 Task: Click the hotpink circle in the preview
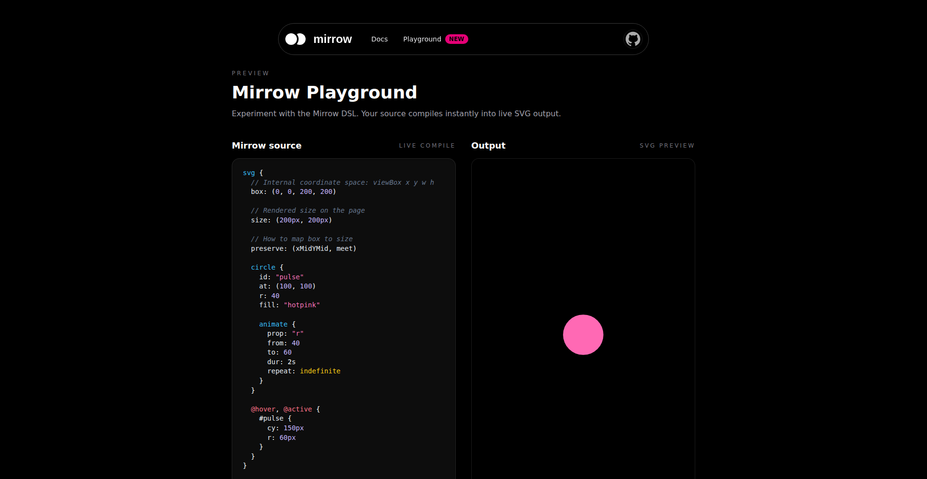tap(583, 335)
